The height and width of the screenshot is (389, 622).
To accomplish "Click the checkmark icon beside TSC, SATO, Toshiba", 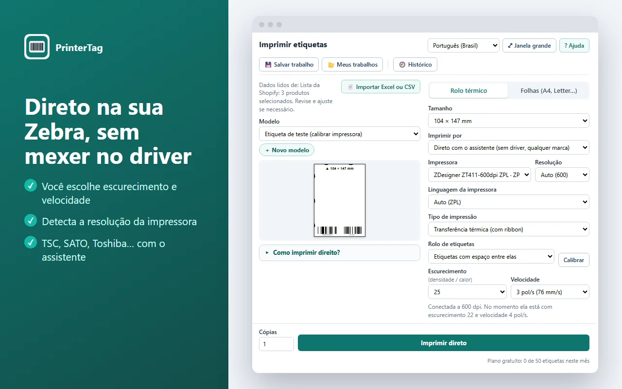I will [x=31, y=242].
